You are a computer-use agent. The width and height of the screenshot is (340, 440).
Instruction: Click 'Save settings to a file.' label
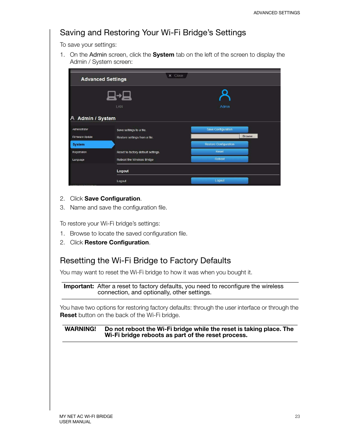click(x=132, y=130)
